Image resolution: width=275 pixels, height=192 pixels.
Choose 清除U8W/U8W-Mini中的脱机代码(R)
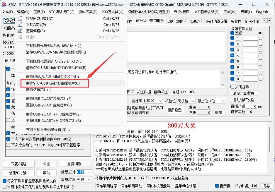(x=71, y=52)
